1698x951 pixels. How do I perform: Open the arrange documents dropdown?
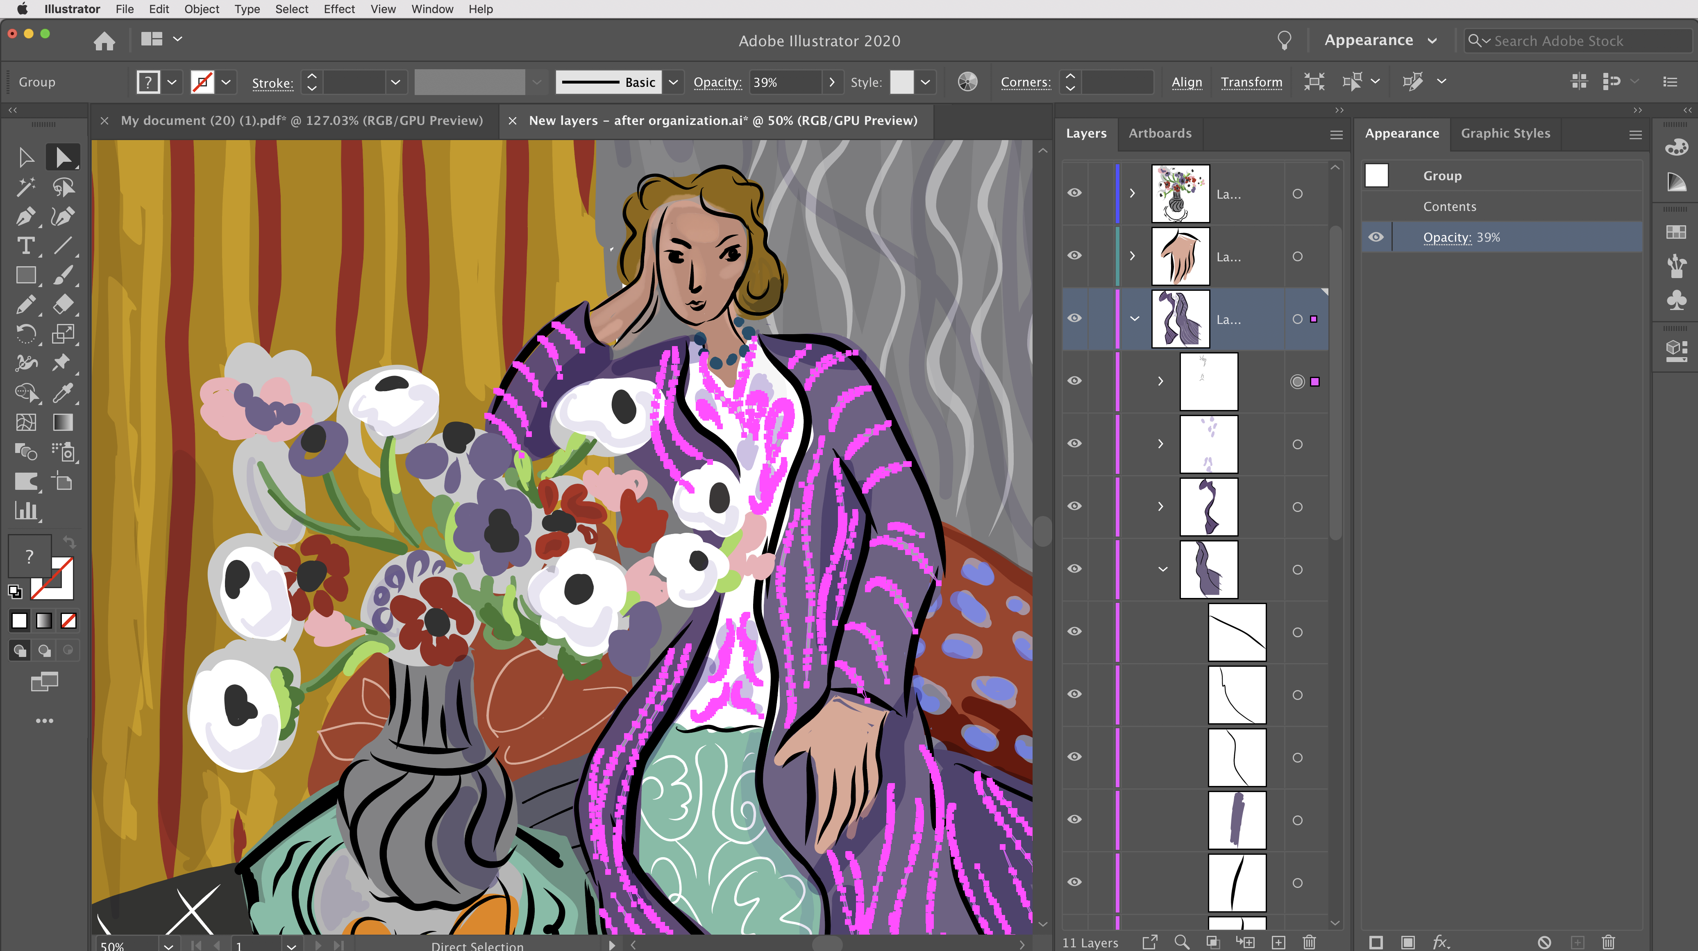[x=161, y=40]
